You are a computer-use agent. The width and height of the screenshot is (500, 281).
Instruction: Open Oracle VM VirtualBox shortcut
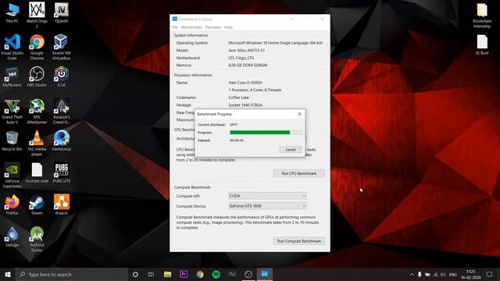[x=61, y=47]
